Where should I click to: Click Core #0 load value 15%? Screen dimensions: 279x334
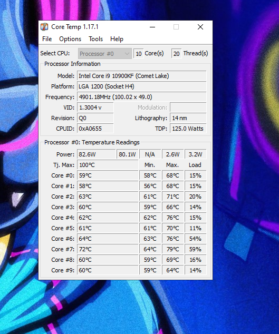click(195, 175)
